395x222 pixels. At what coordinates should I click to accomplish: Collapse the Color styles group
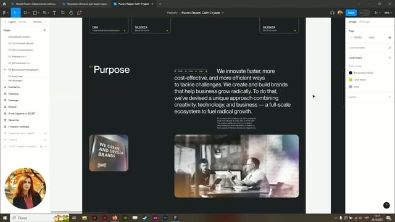(x=355, y=66)
